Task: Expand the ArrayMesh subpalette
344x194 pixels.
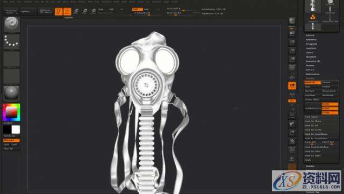Action: (x=312, y=44)
